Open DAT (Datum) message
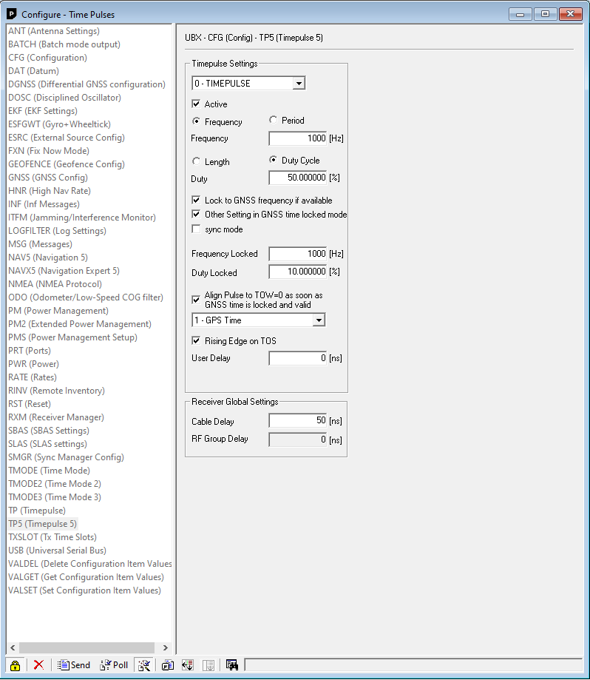This screenshot has height=680, width=590. (34, 71)
